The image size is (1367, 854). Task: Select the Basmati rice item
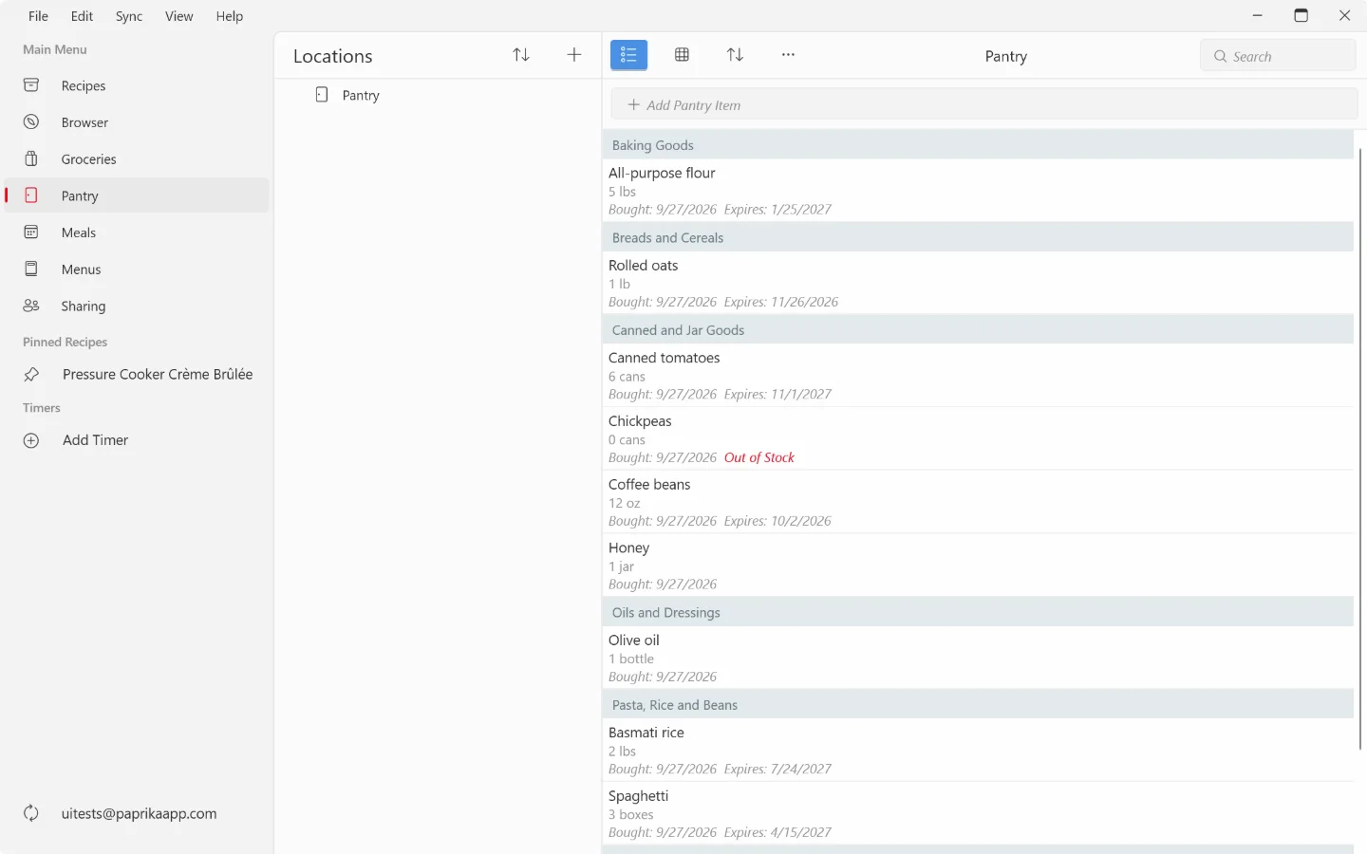(978, 750)
